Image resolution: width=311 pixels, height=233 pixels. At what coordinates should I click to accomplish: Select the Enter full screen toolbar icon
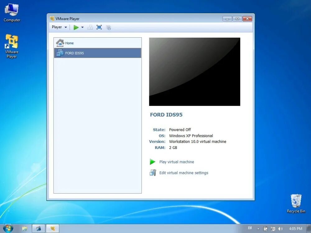pyautogui.click(x=99, y=27)
